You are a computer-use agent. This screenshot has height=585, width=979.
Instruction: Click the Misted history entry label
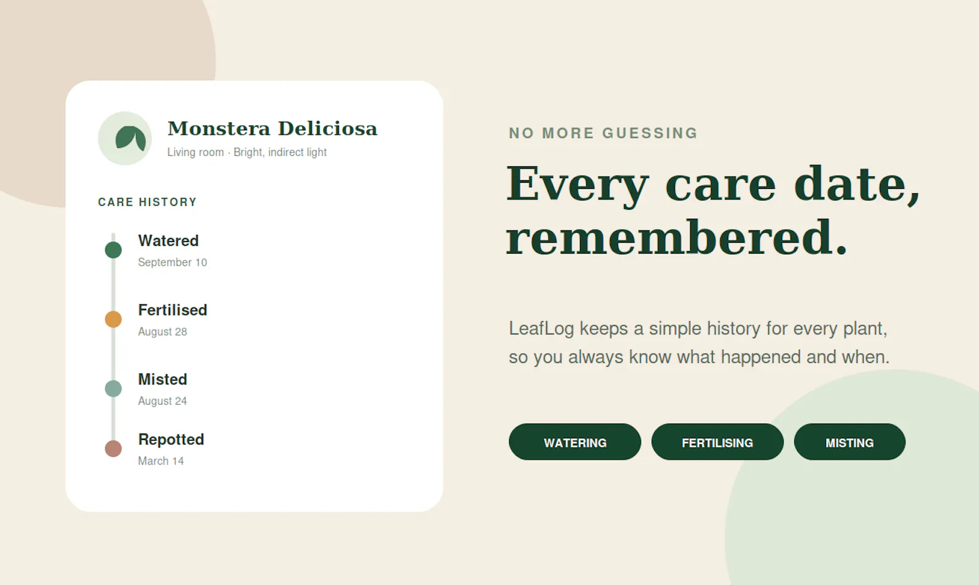click(163, 380)
